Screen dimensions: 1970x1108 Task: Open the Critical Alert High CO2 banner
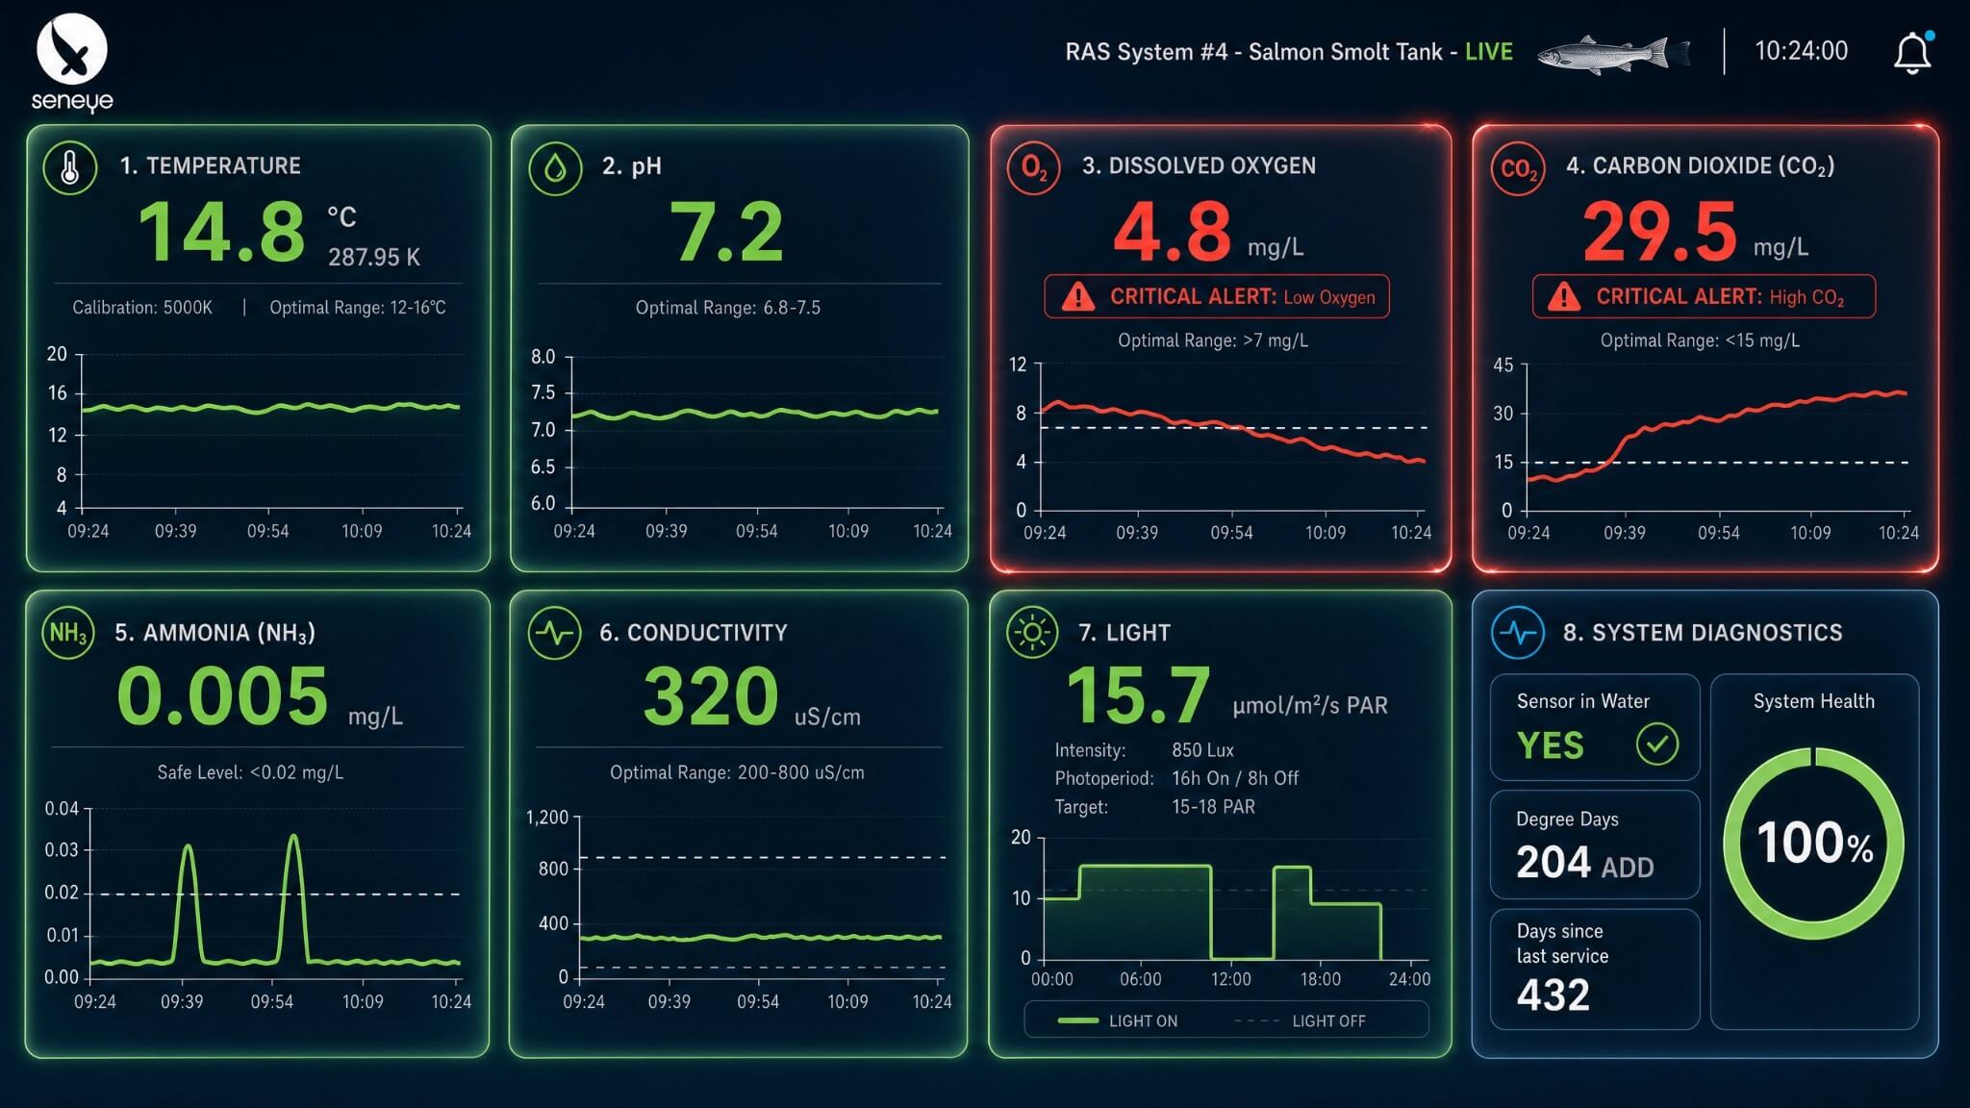point(1704,296)
